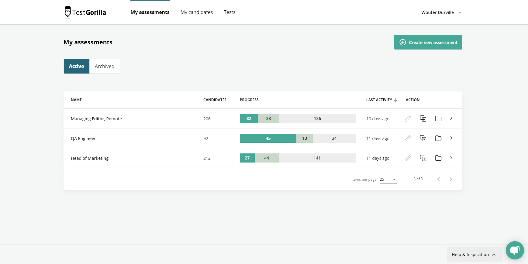The height and width of the screenshot is (264, 528).
Task: Open the Head of Marketing assessment
Action: click(90, 158)
